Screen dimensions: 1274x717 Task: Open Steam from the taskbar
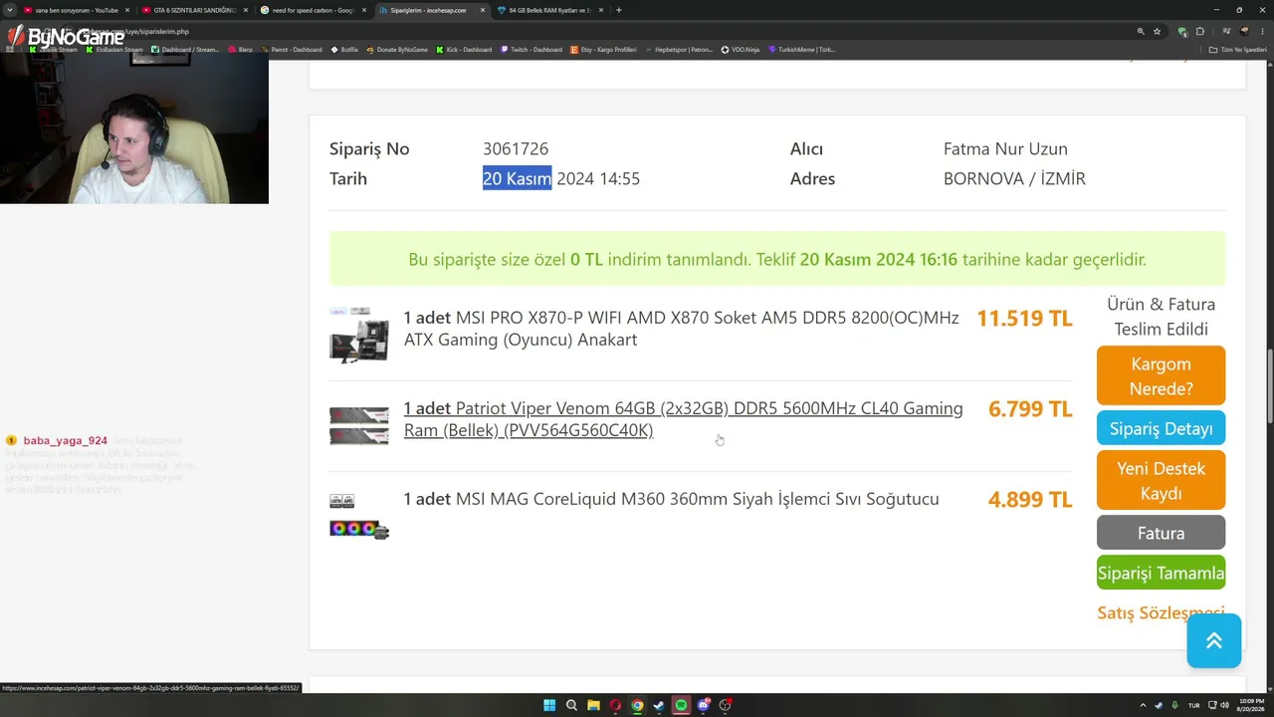coord(659,705)
